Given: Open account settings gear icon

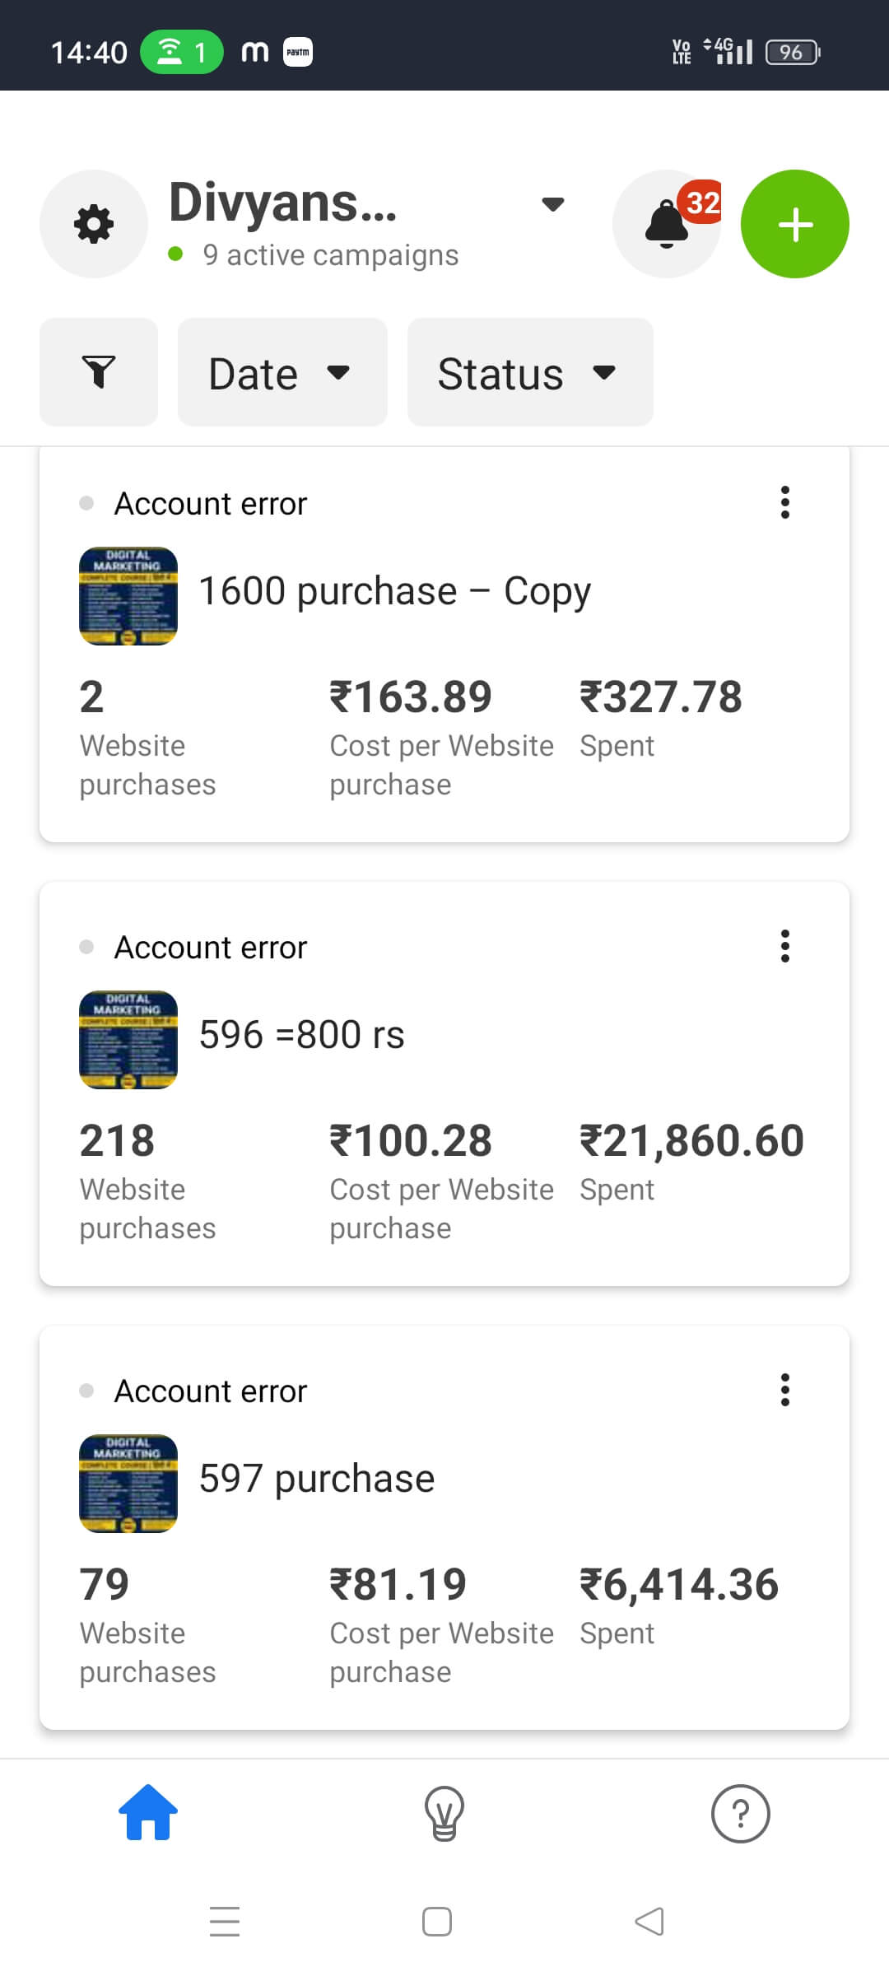Looking at the screenshot, I should pyautogui.click(x=94, y=224).
